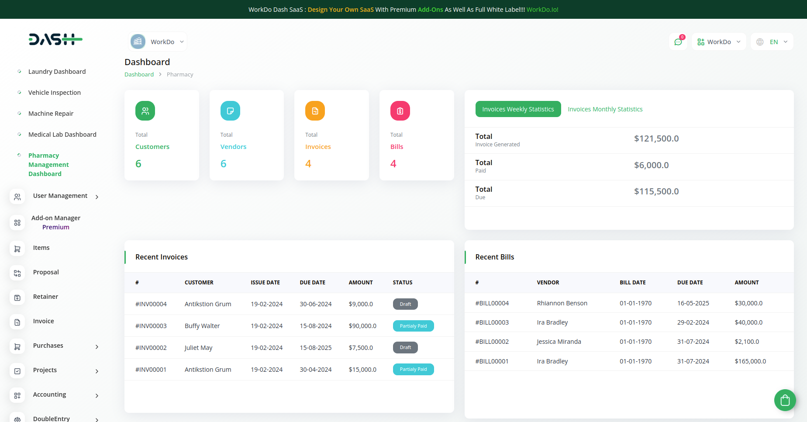The image size is (807, 422).
Task: Open invoice #INV00004 in the table
Action: pyautogui.click(x=151, y=304)
